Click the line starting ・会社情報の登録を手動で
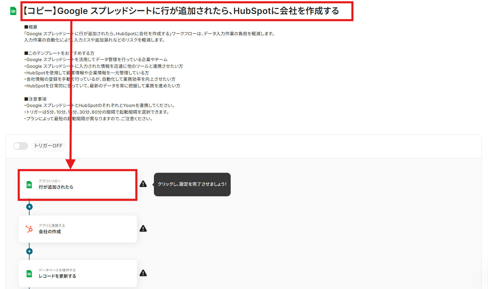 100,79
